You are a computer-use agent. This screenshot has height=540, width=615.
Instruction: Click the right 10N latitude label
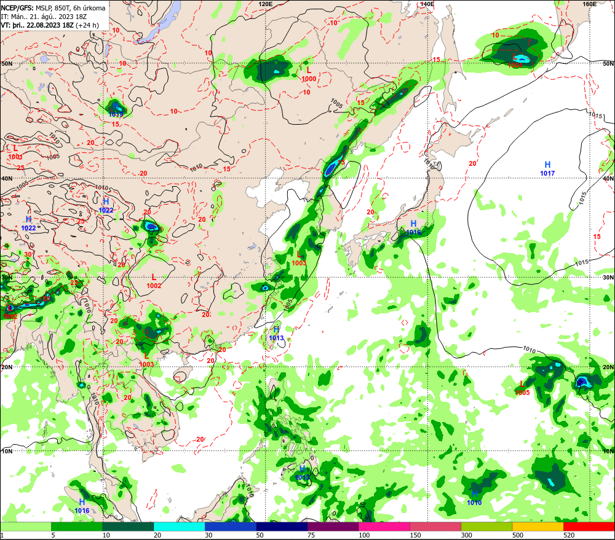click(608, 451)
